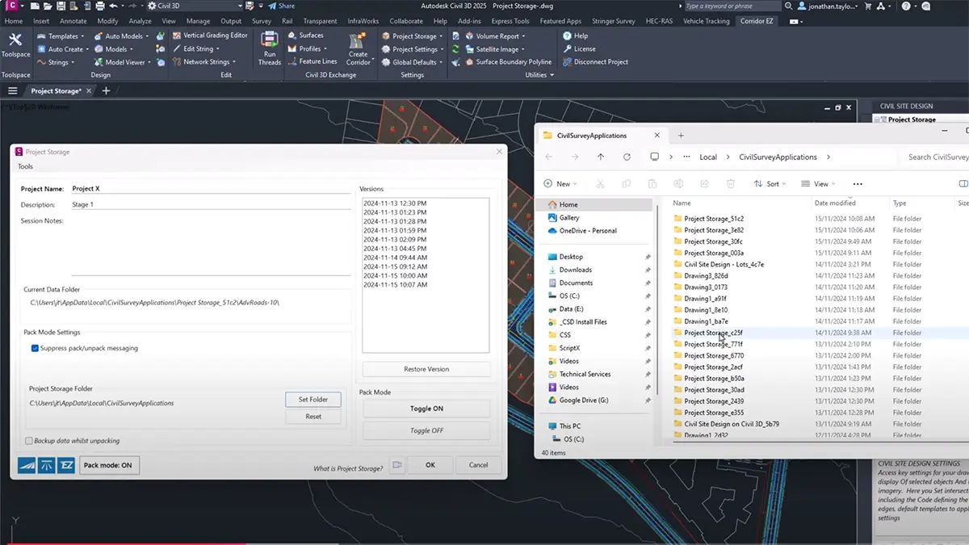Viewport: 969px width, 545px height.
Task: Click the Toggle ON pack mode button
Action: click(x=426, y=409)
